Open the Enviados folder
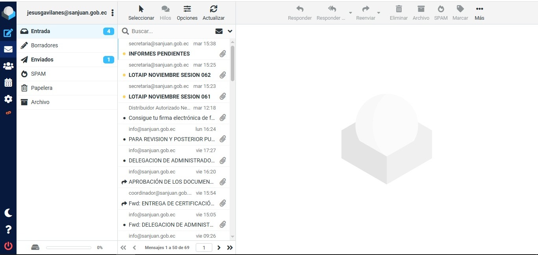This screenshot has width=538, height=255. click(x=42, y=60)
